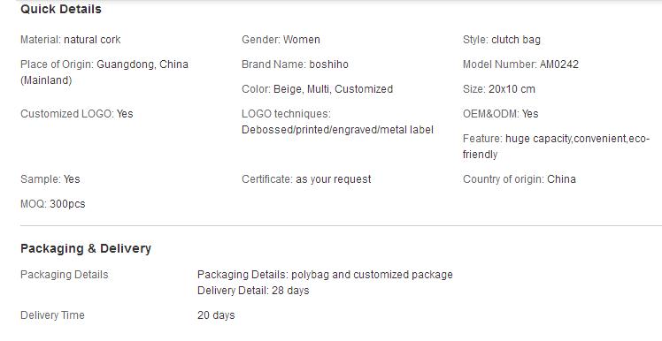Click the Quick Details heading
The width and height of the screenshot is (662, 341).
pos(61,9)
